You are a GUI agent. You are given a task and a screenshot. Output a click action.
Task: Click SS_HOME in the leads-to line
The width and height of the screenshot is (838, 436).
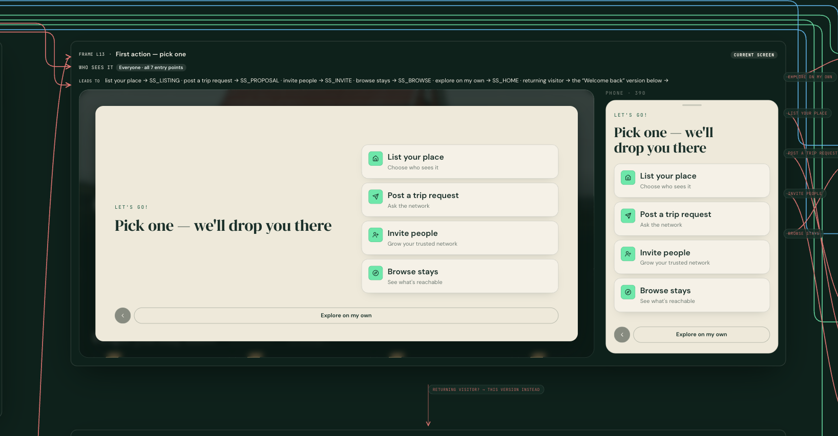pyautogui.click(x=506, y=81)
